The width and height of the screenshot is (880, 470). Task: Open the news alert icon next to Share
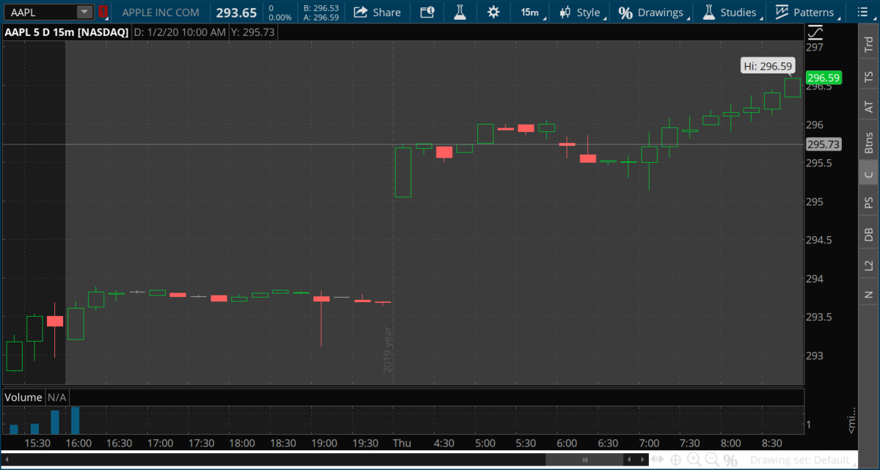click(427, 12)
